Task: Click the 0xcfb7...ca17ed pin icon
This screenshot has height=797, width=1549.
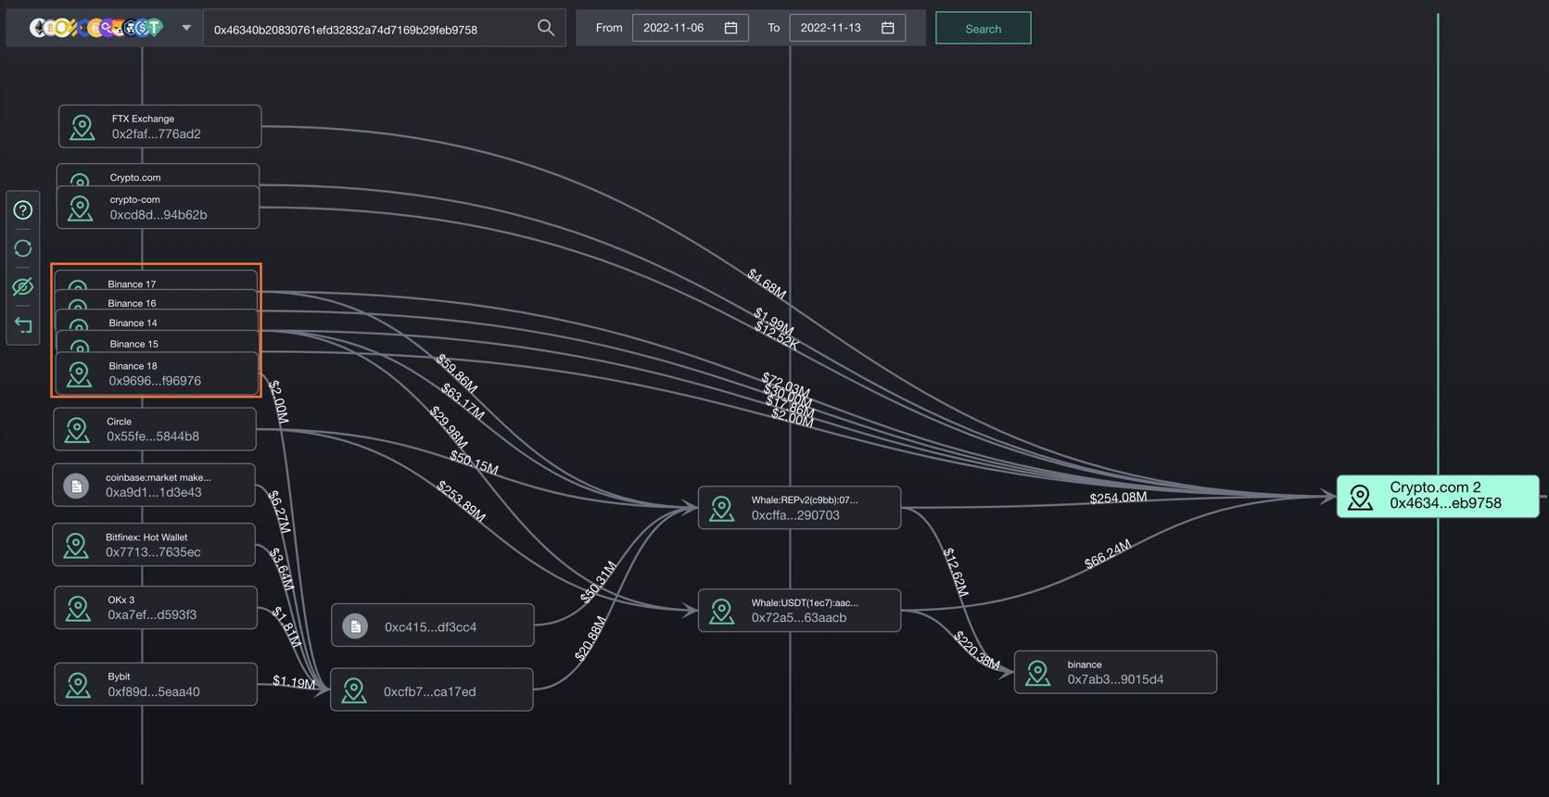Action: (x=354, y=690)
